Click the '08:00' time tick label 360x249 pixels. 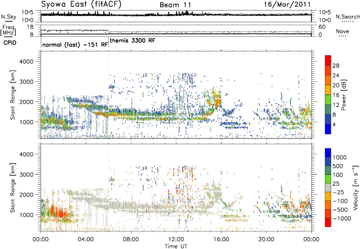131,240
